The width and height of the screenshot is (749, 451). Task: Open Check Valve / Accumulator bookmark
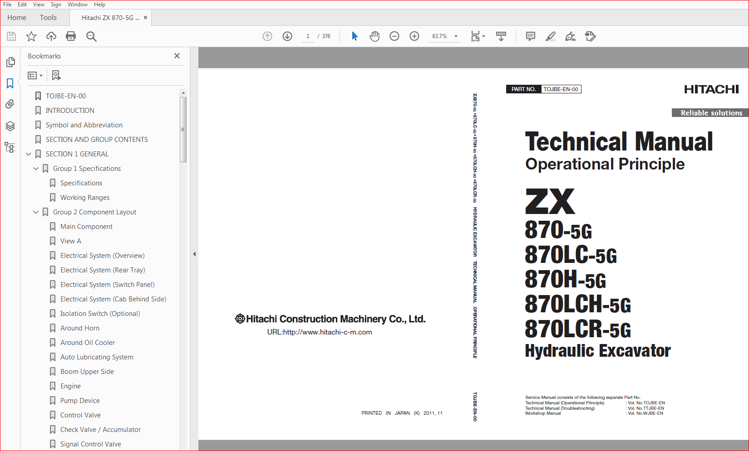(100, 430)
